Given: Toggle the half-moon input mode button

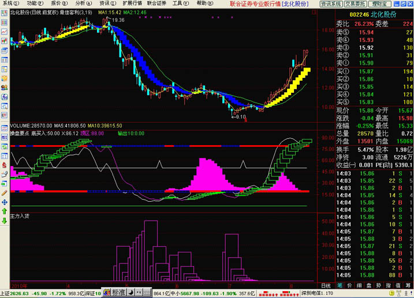Looking at the screenshot, I should click(131, 292).
